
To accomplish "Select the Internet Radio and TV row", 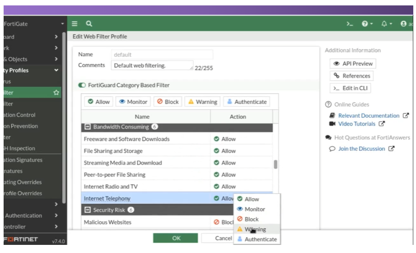I will pos(177,187).
